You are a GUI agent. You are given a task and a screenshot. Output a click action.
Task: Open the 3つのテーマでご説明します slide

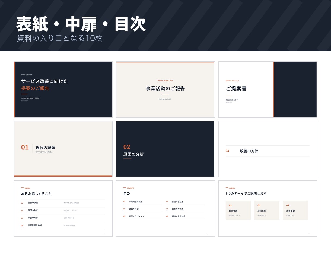268,209
